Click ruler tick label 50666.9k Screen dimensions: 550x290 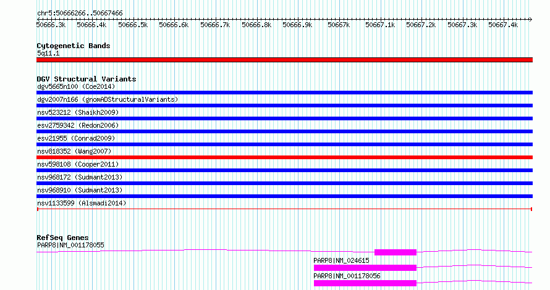tap(297, 25)
